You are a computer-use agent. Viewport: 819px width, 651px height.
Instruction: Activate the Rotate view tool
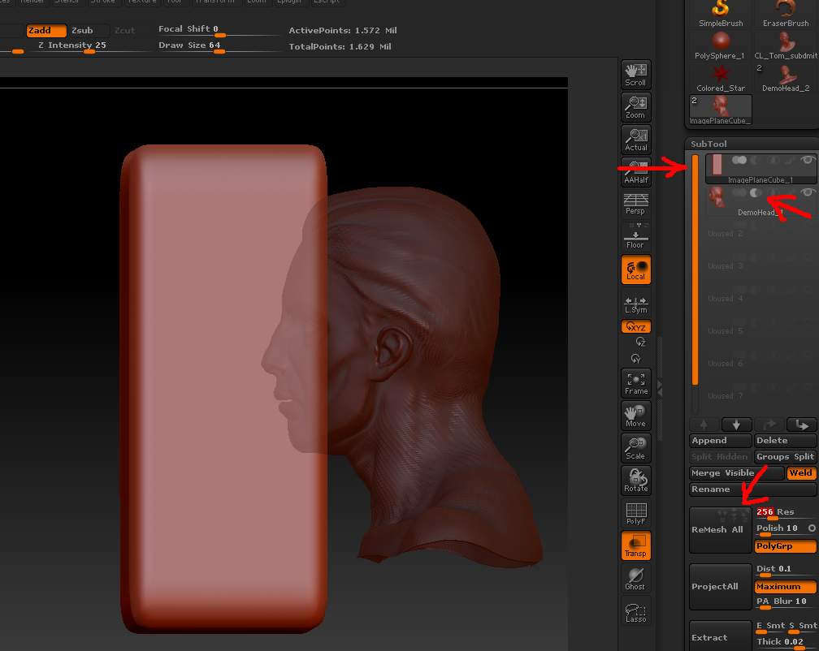(635, 481)
